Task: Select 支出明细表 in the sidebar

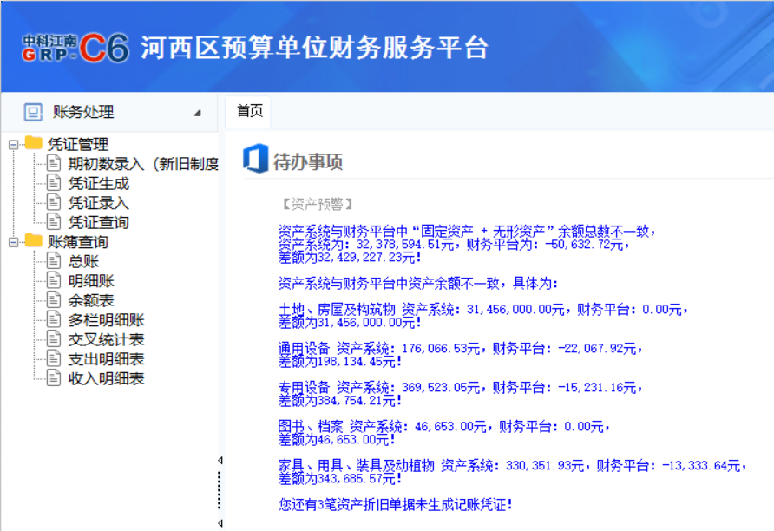Action: tap(106, 359)
